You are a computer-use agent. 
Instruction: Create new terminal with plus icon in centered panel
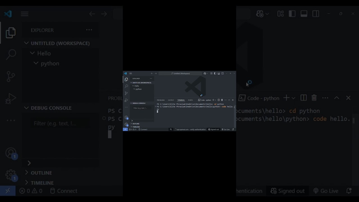tap(213, 100)
